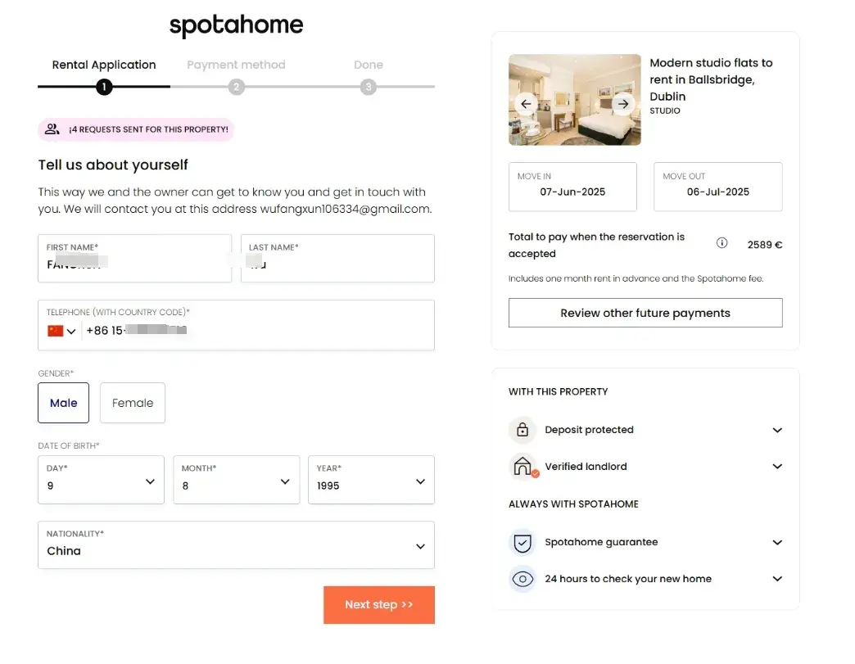855x664 pixels.
Task: Click the next photo arrow on property image
Action: click(623, 104)
